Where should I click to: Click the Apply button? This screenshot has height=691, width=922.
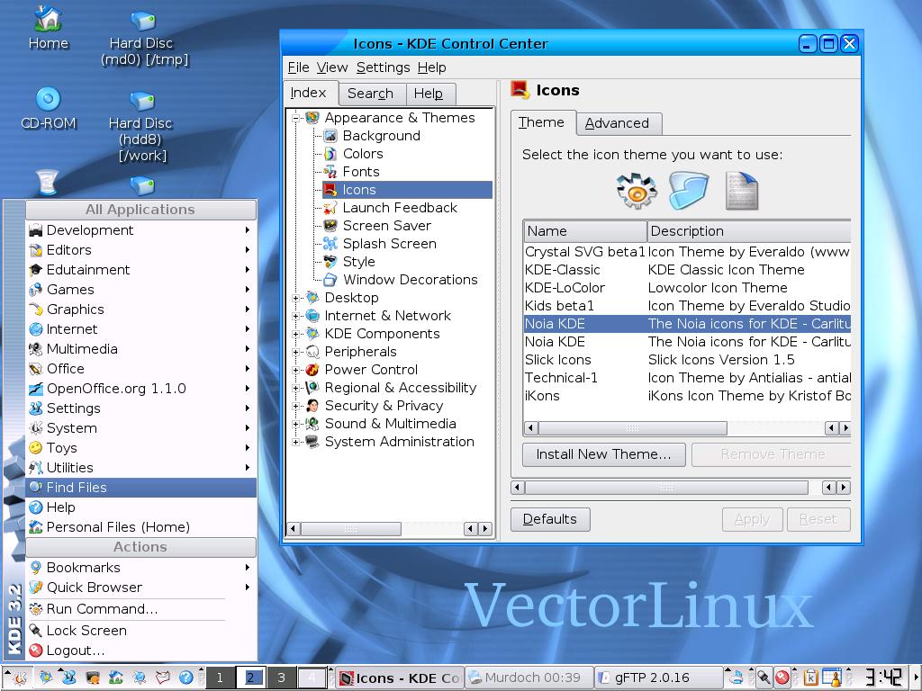tap(752, 519)
